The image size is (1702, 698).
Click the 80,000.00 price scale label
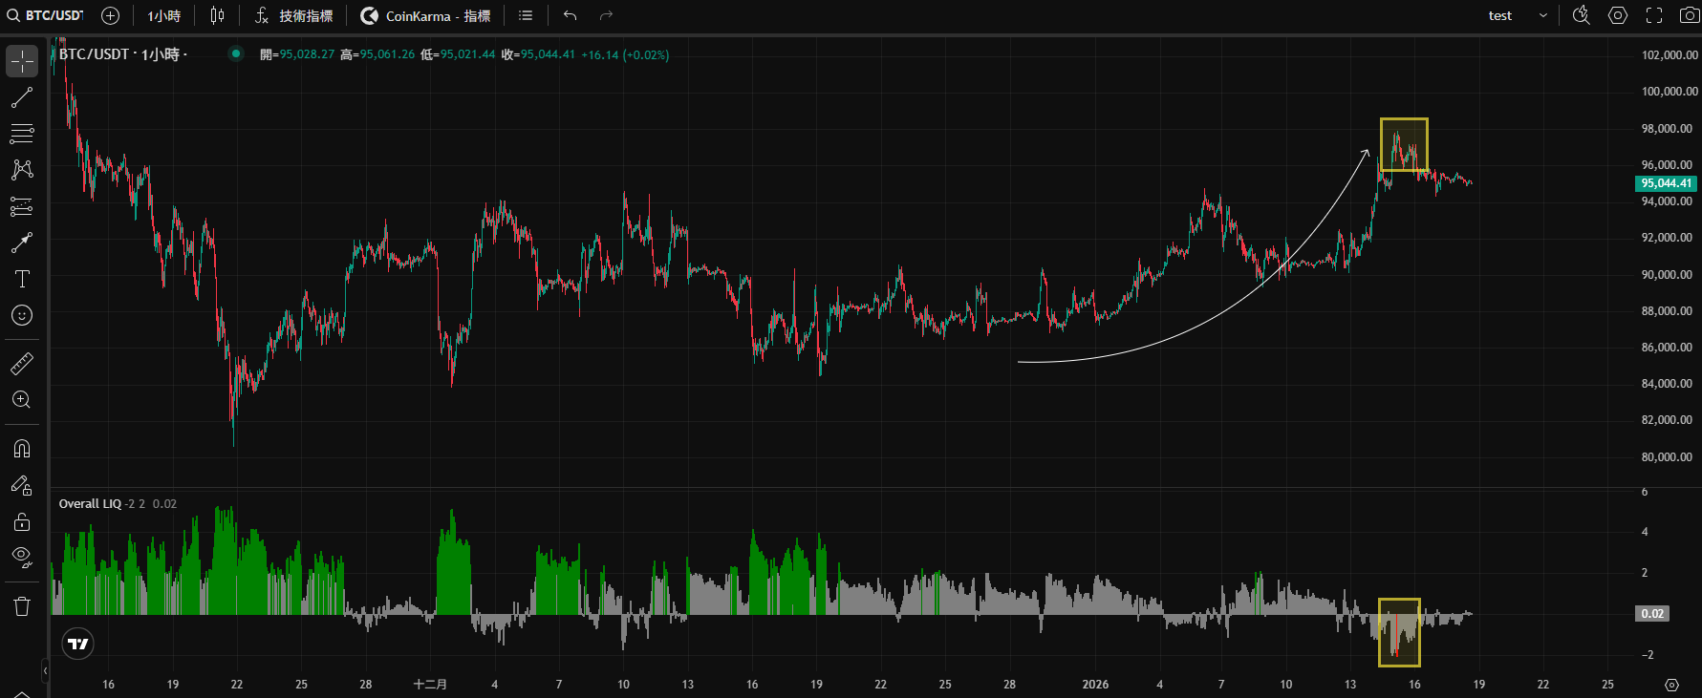click(1667, 457)
